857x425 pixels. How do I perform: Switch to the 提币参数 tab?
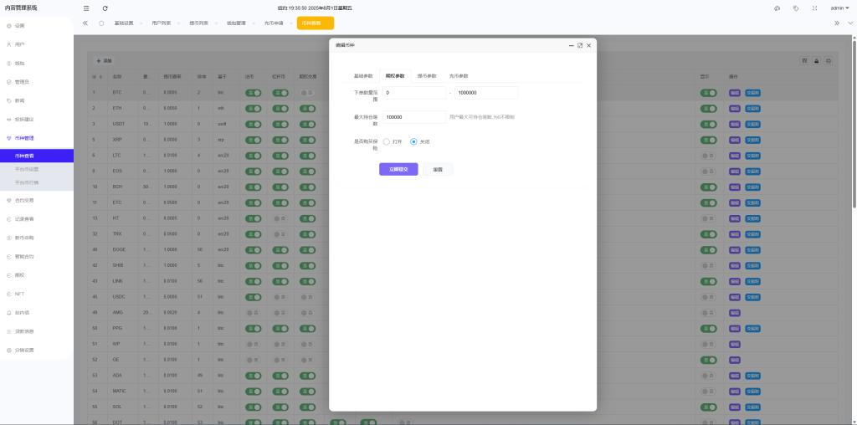(427, 75)
